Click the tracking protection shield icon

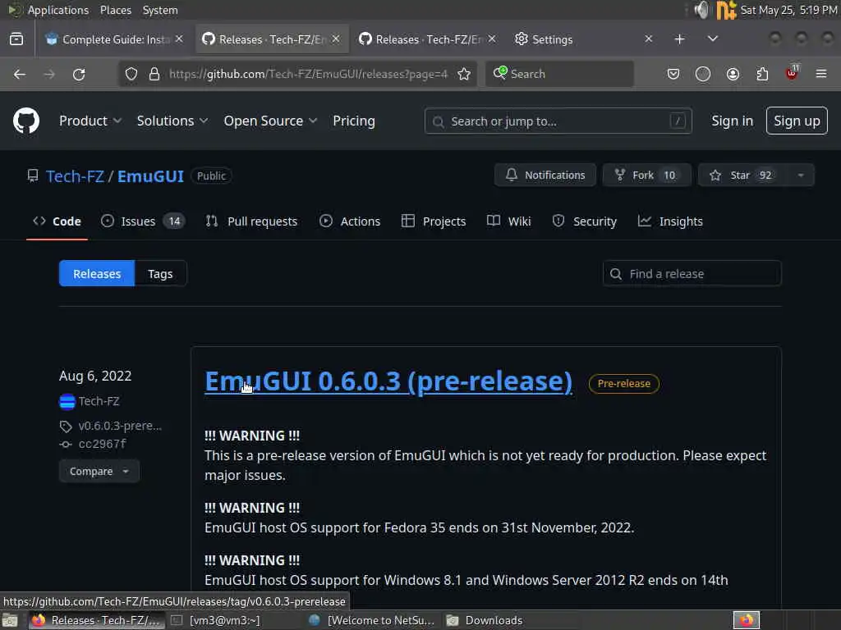(131, 74)
